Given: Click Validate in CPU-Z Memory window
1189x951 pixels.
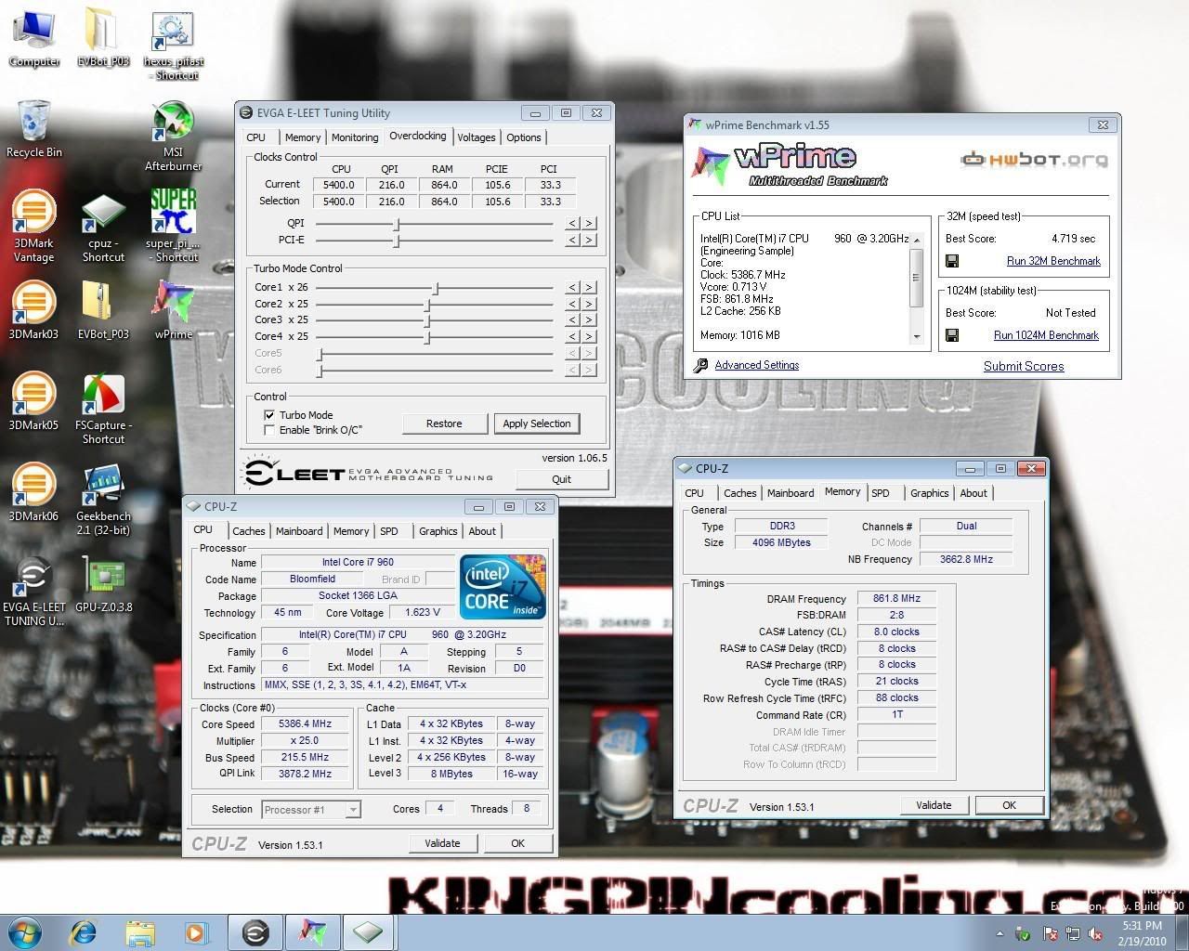Looking at the screenshot, I should pos(934,805).
